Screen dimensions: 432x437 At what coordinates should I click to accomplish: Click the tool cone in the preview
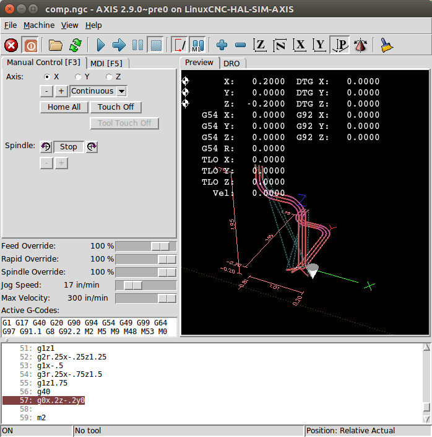pos(313,270)
